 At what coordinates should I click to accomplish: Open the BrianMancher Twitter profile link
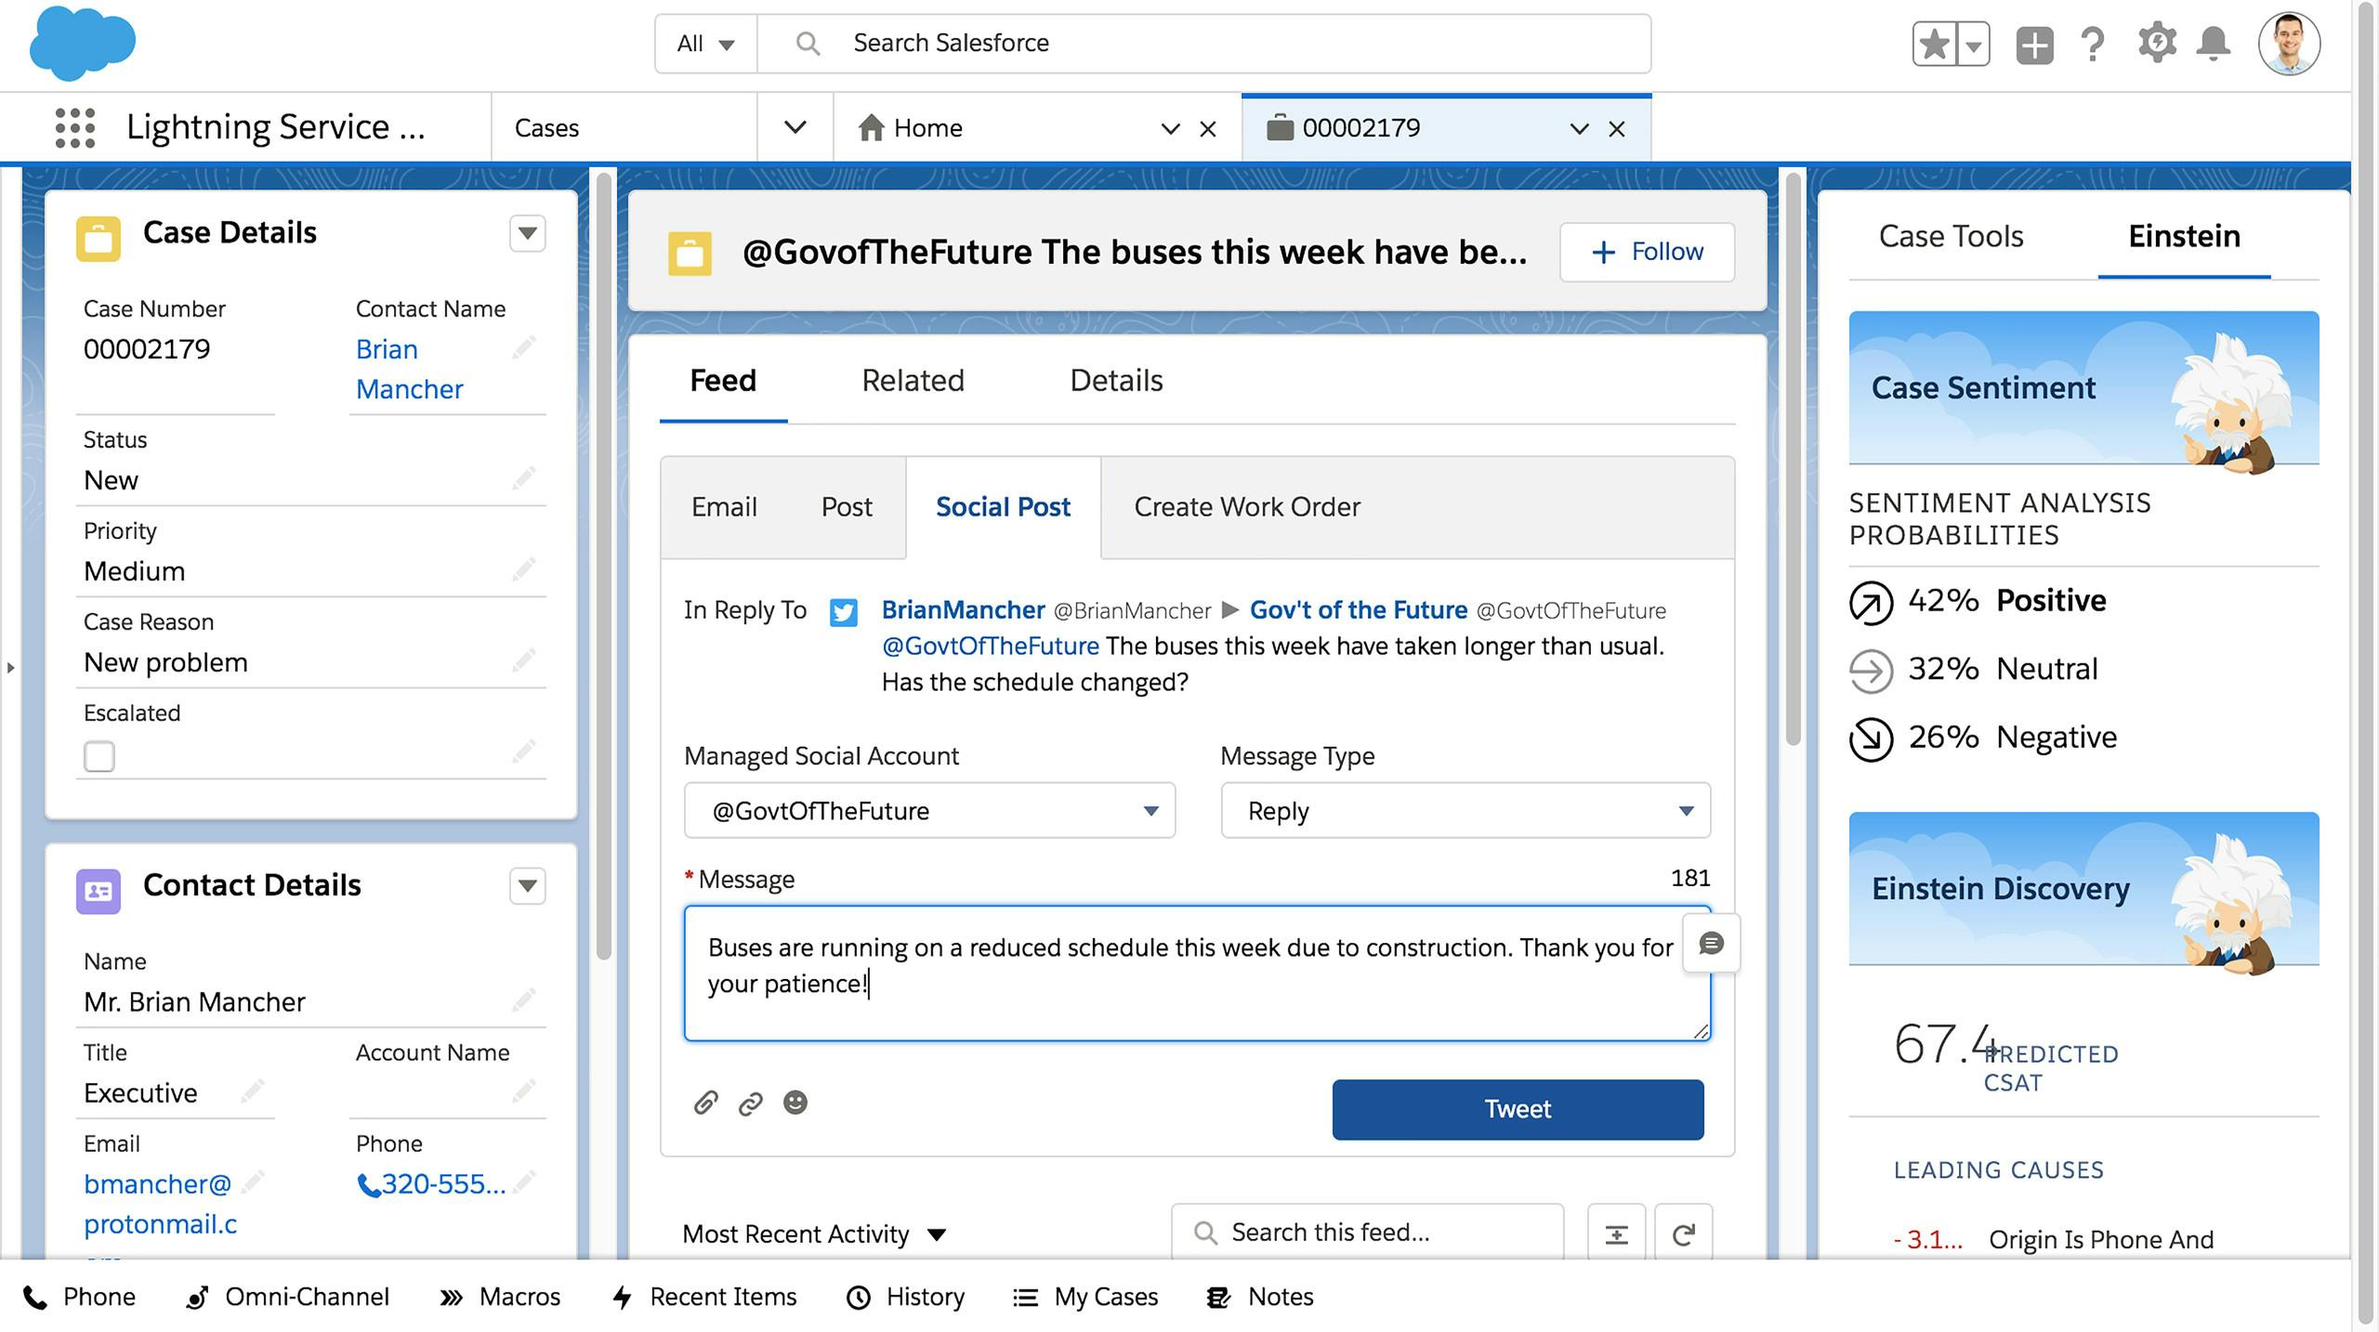pos(963,610)
